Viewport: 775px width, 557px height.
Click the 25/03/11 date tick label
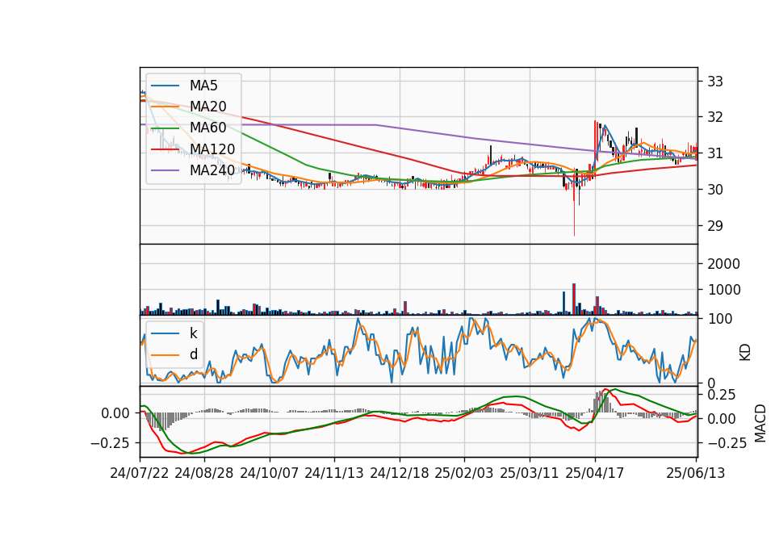coord(530,473)
